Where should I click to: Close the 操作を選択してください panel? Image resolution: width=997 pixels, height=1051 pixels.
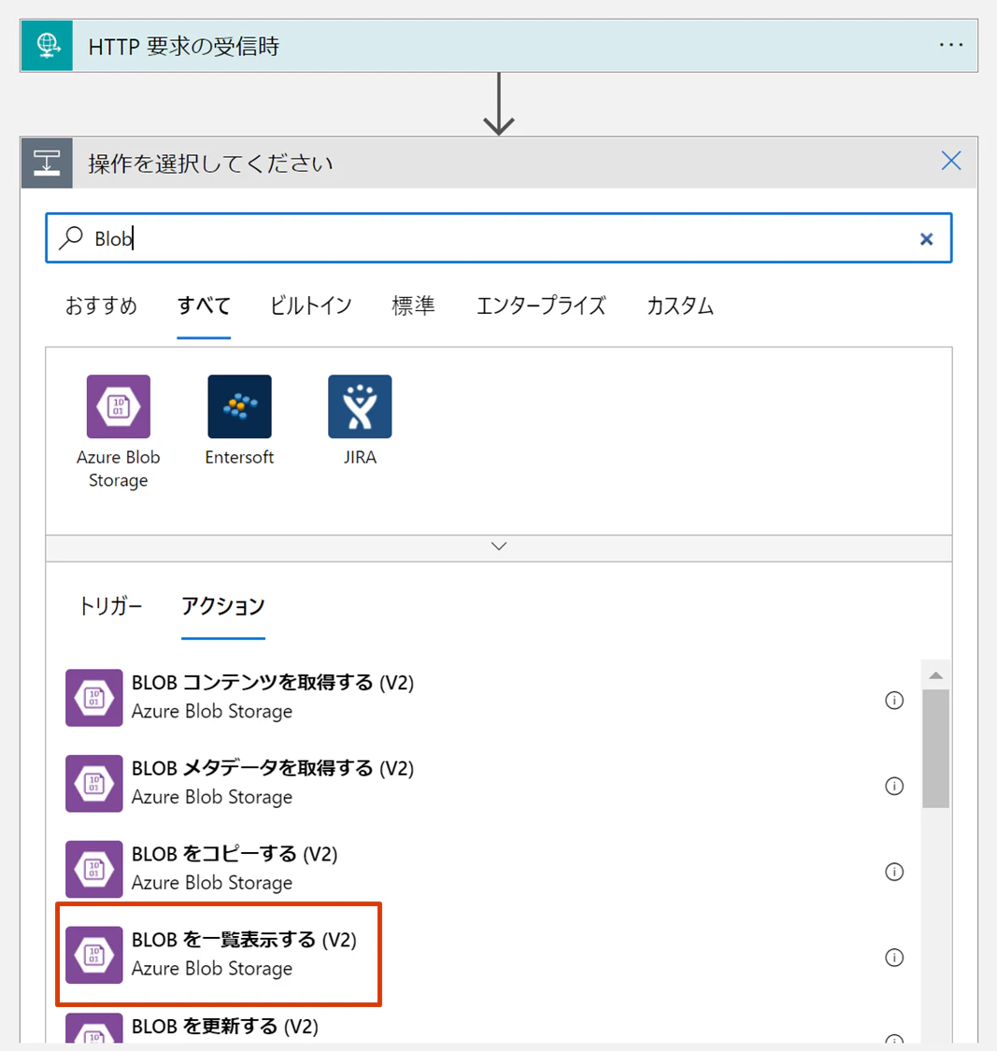(950, 161)
